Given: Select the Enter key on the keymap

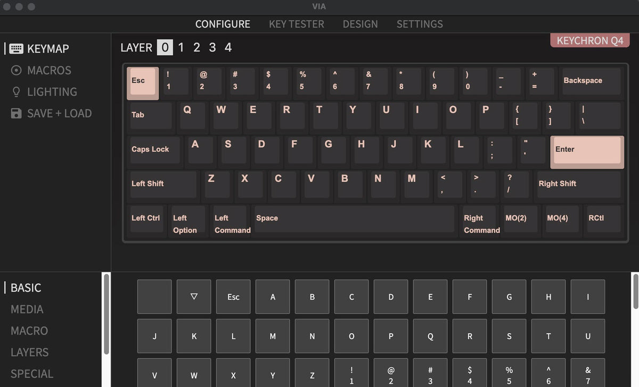Looking at the screenshot, I should coord(586,151).
